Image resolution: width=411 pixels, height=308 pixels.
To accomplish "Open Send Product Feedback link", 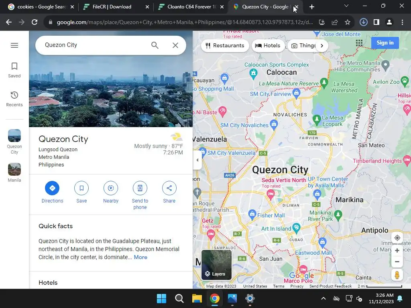I will (331, 286).
